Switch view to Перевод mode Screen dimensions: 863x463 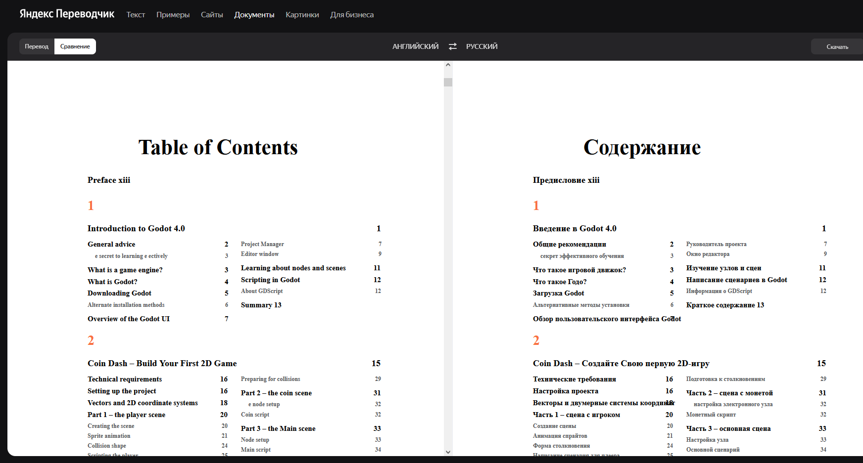coord(37,46)
